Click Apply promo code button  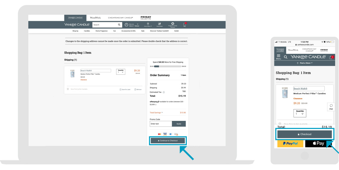pos(179,124)
